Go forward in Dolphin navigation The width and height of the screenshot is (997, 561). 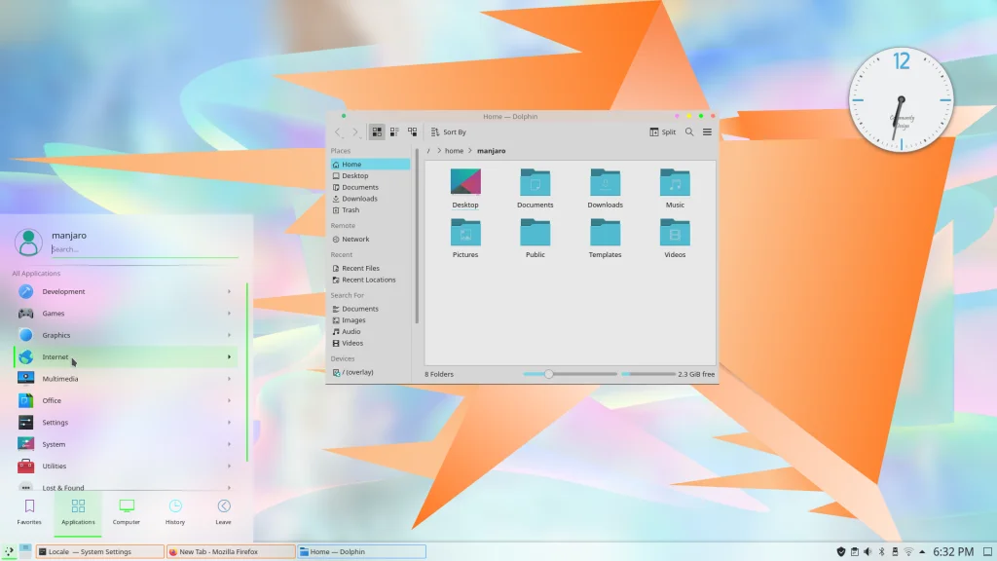coord(354,132)
